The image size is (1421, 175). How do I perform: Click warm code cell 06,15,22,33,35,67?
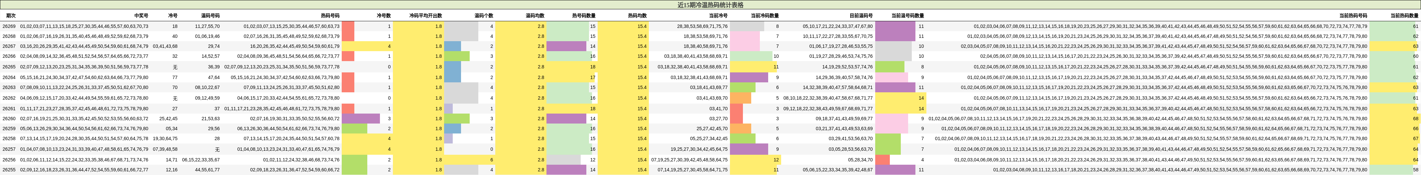201,160
